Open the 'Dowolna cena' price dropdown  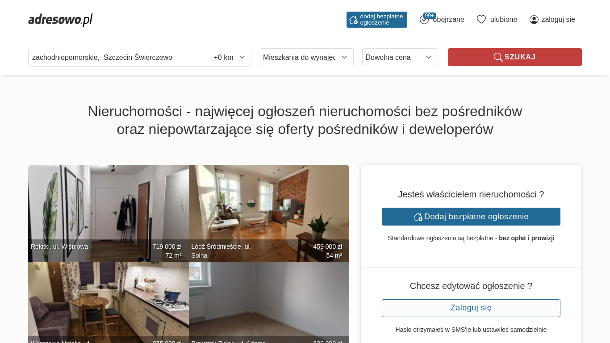coord(400,57)
